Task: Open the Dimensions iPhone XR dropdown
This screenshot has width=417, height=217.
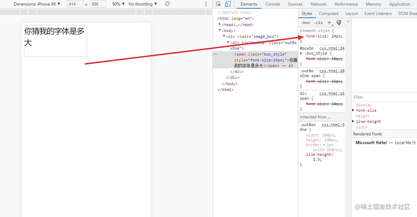Action: [x=37, y=4]
